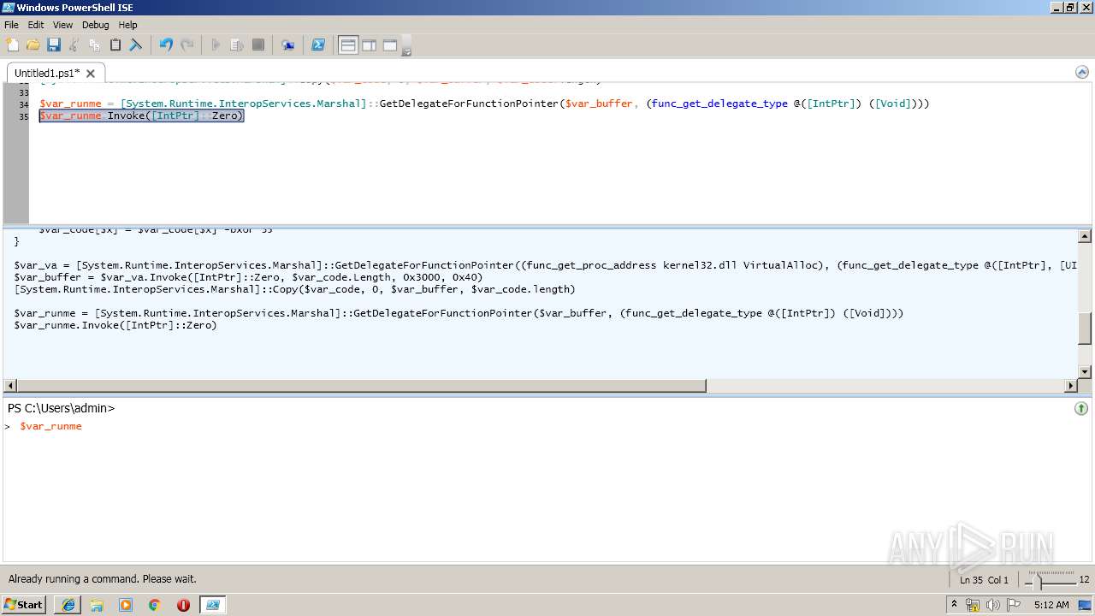Click the PS C:\Users\admin> prompt text
Viewport: 1095px width, 616px height.
[61, 408]
